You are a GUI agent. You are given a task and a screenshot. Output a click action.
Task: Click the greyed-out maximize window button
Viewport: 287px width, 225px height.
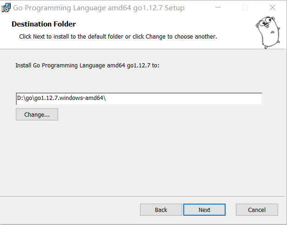[x=245, y=8]
